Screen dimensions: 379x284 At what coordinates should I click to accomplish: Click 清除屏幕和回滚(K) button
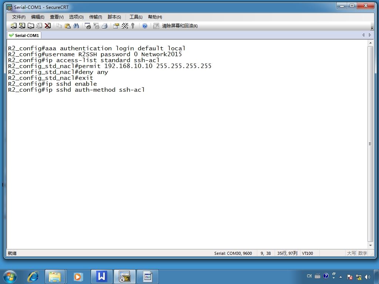(x=180, y=26)
